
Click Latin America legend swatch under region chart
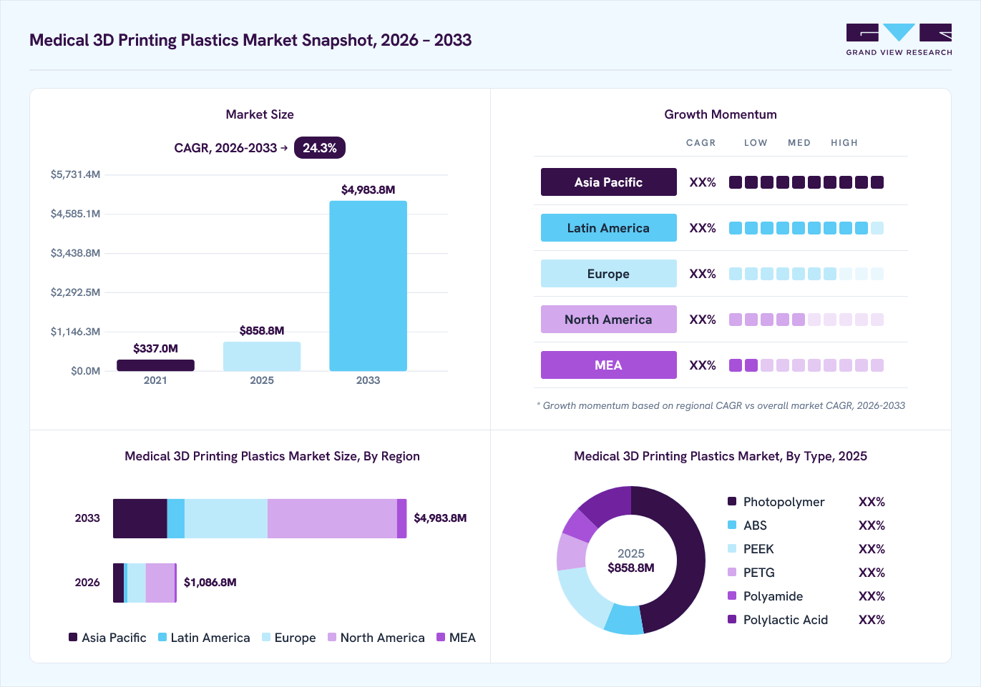162,637
